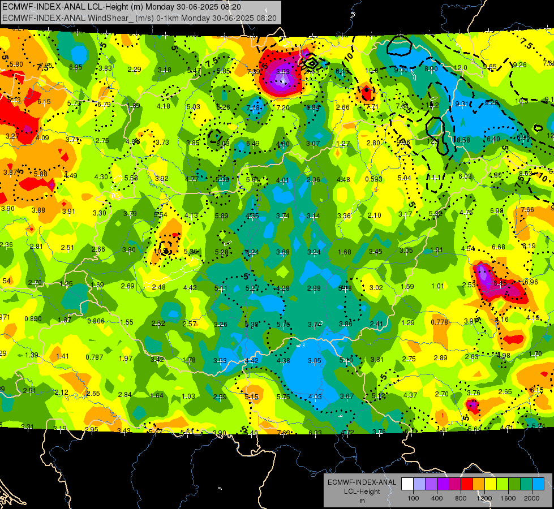Screen dimensions: 554x509
Task: Click the wind shear value 1.68
Action: coord(345,252)
